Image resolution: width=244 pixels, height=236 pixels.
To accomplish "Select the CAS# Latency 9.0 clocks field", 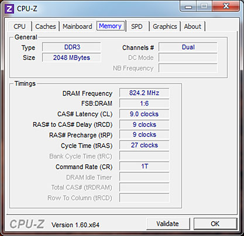I will [145, 114].
